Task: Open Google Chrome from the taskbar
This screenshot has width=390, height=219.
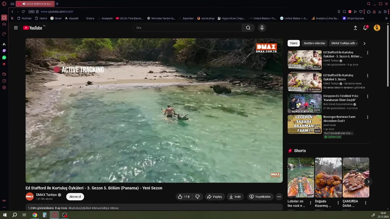Action: click(x=35, y=215)
